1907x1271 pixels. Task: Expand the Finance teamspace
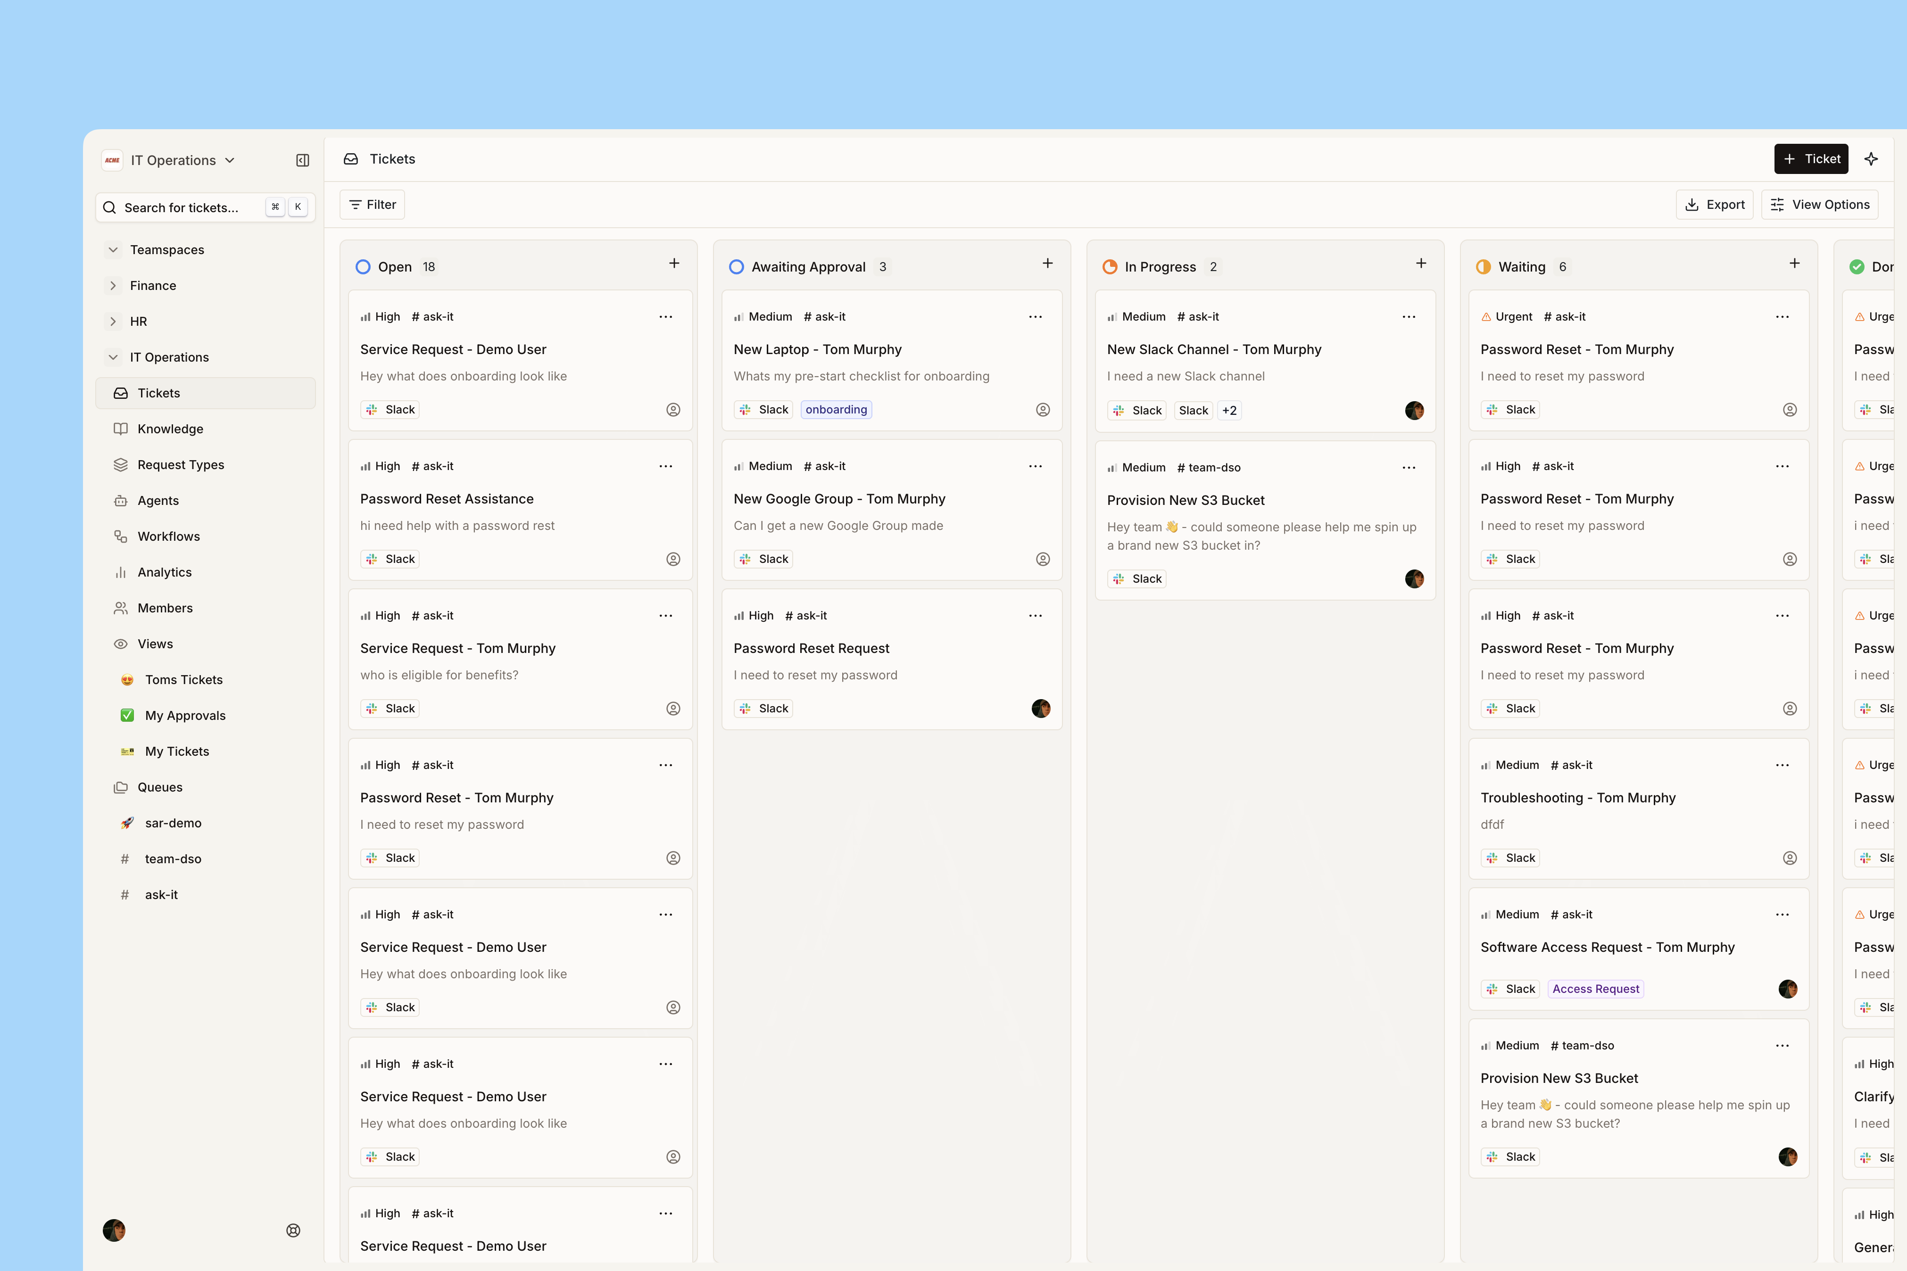113,285
